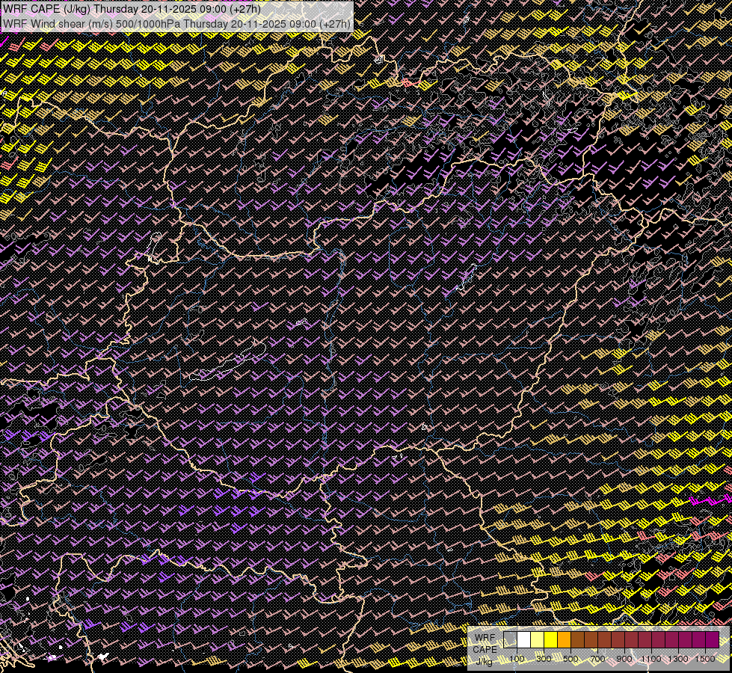Image resolution: width=732 pixels, height=673 pixels.
Task: Click the legend value 1300
Action: click(678, 659)
